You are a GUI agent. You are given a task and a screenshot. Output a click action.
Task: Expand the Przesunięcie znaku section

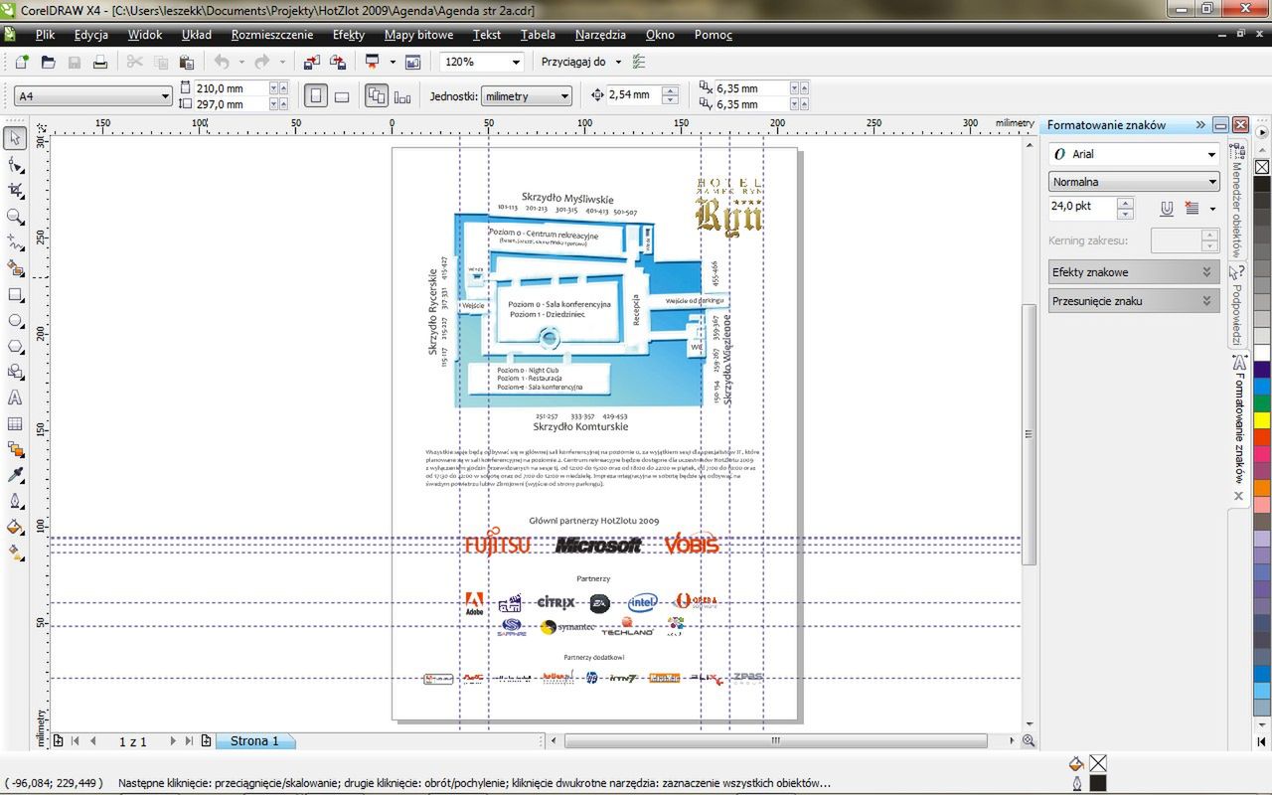[x=1134, y=300]
